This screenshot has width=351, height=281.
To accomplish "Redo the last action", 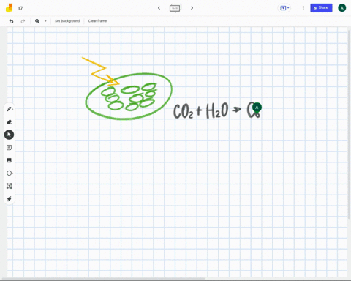I will click(23, 21).
